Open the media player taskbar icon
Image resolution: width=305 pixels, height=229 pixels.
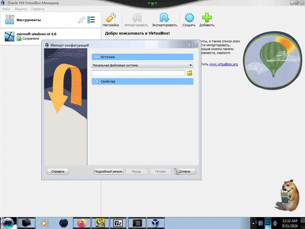click(x=44, y=223)
